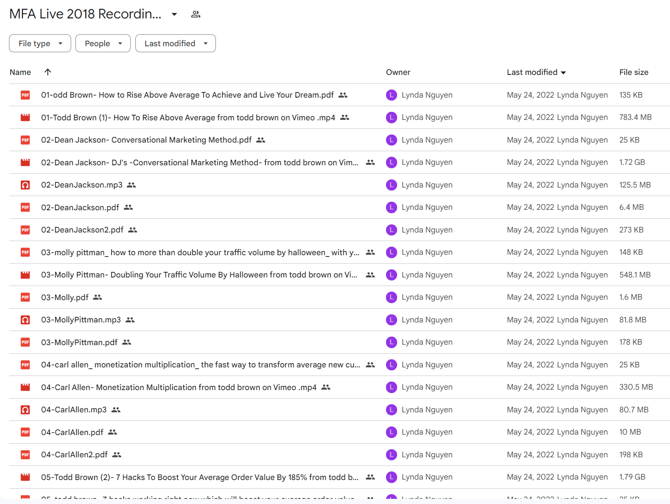Screen dimensions: 670x504
Task: Open the People filter dropdown
Action: point(103,43)
